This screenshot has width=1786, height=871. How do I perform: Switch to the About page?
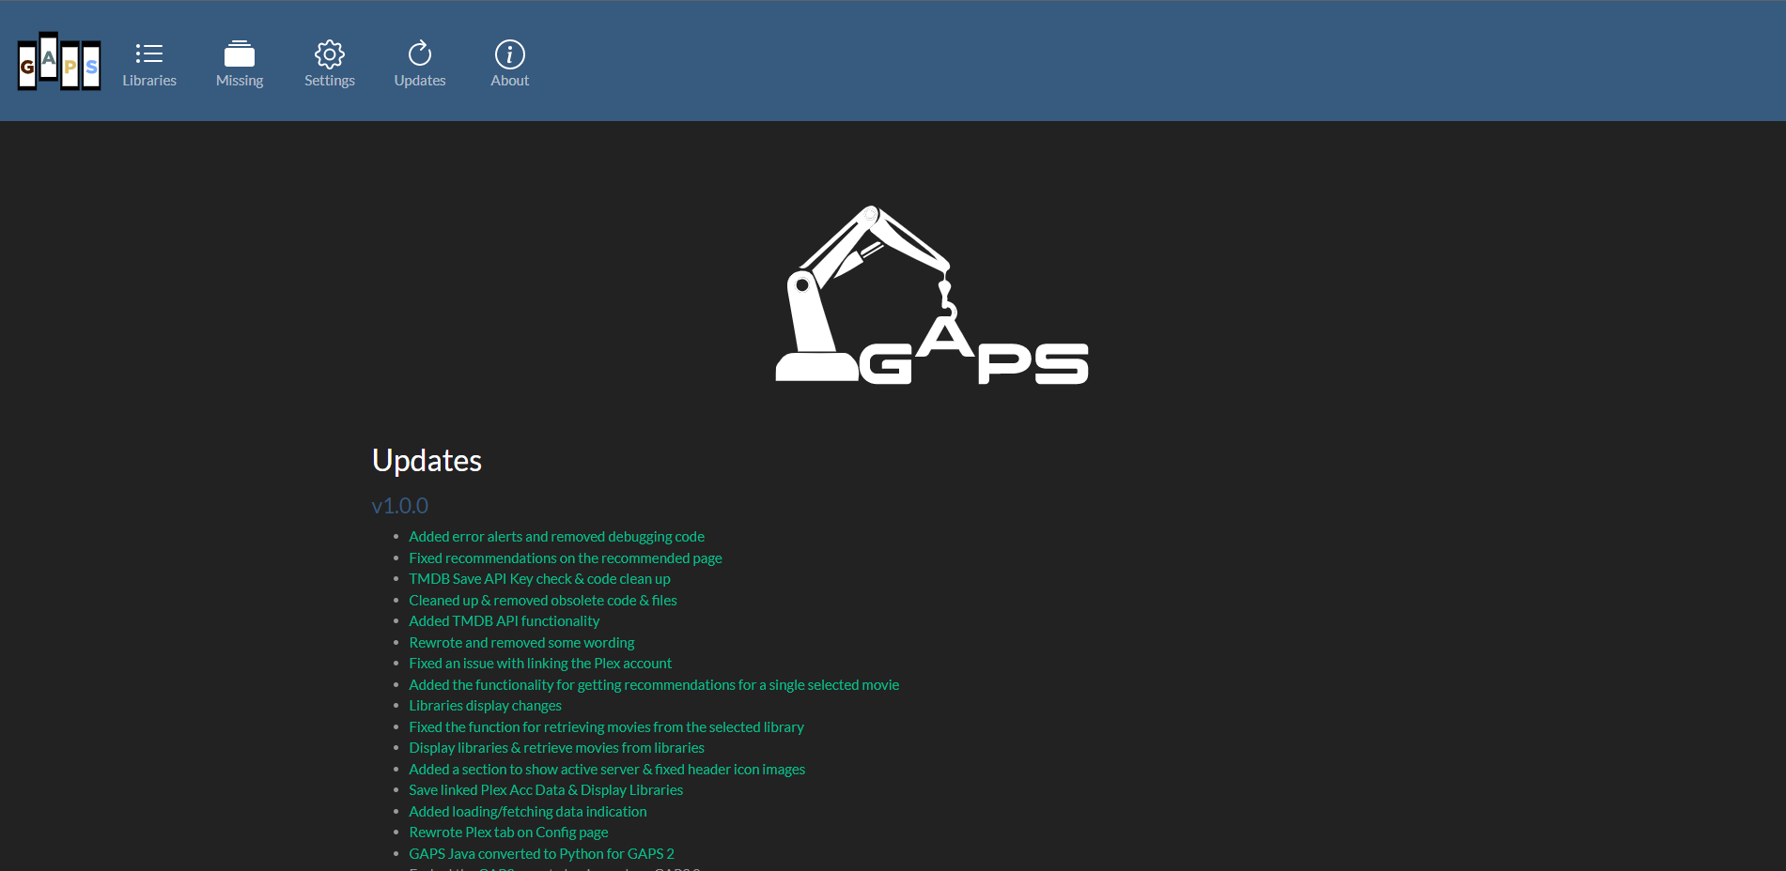point(509,80)
